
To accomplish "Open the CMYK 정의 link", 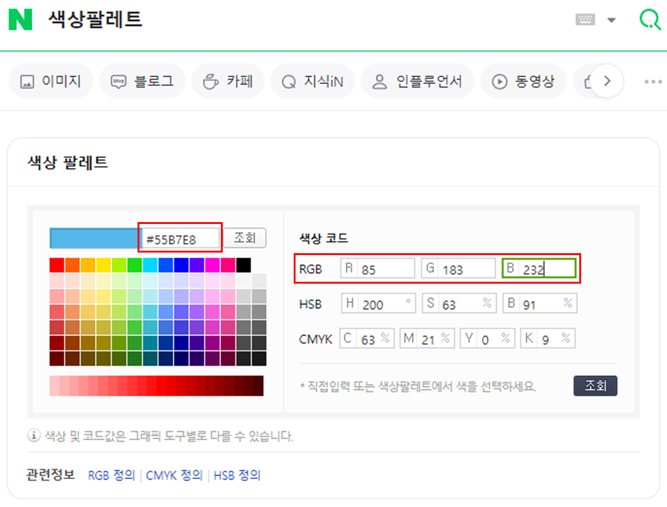I will pyautogui.click(x=174, y=475).
